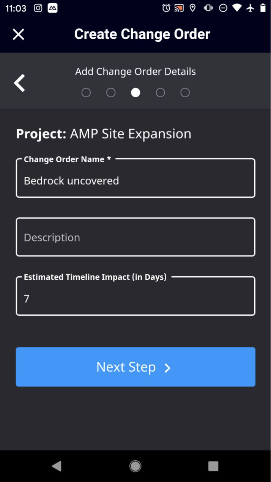271x482 pixels.
Task: Tap the chevron on Next Step
Action: click(167, 368)
